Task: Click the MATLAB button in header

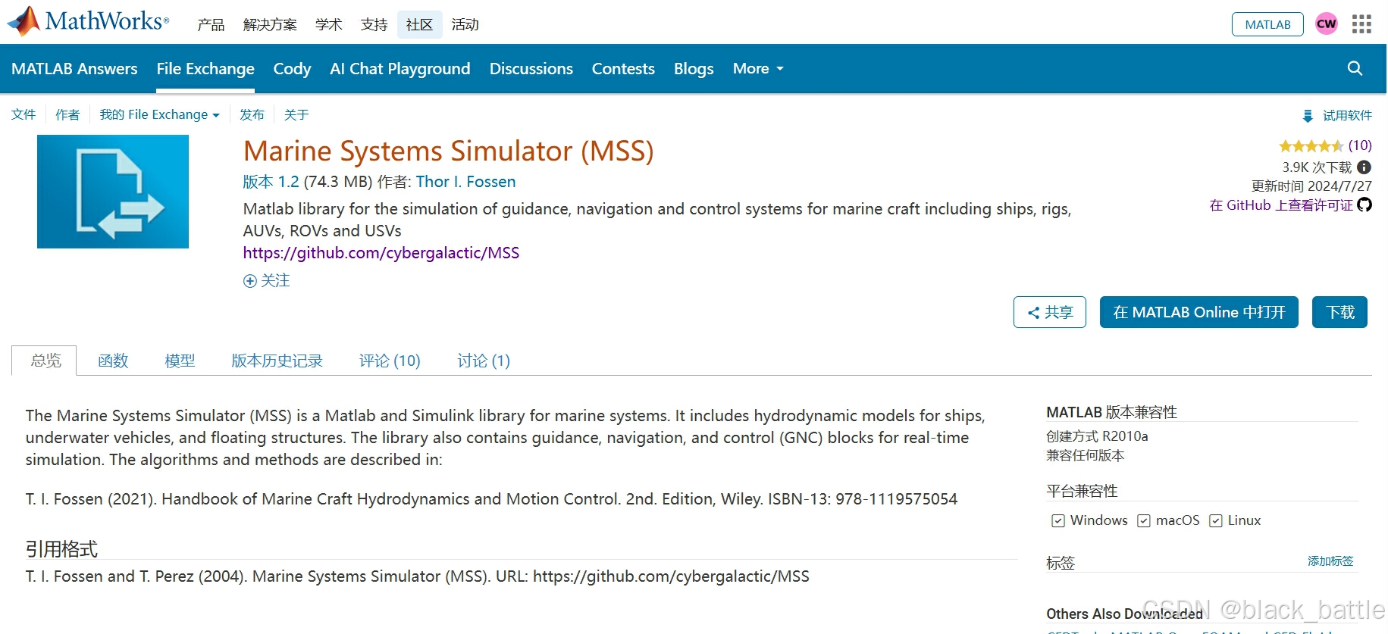Action: pos(1267,24)
